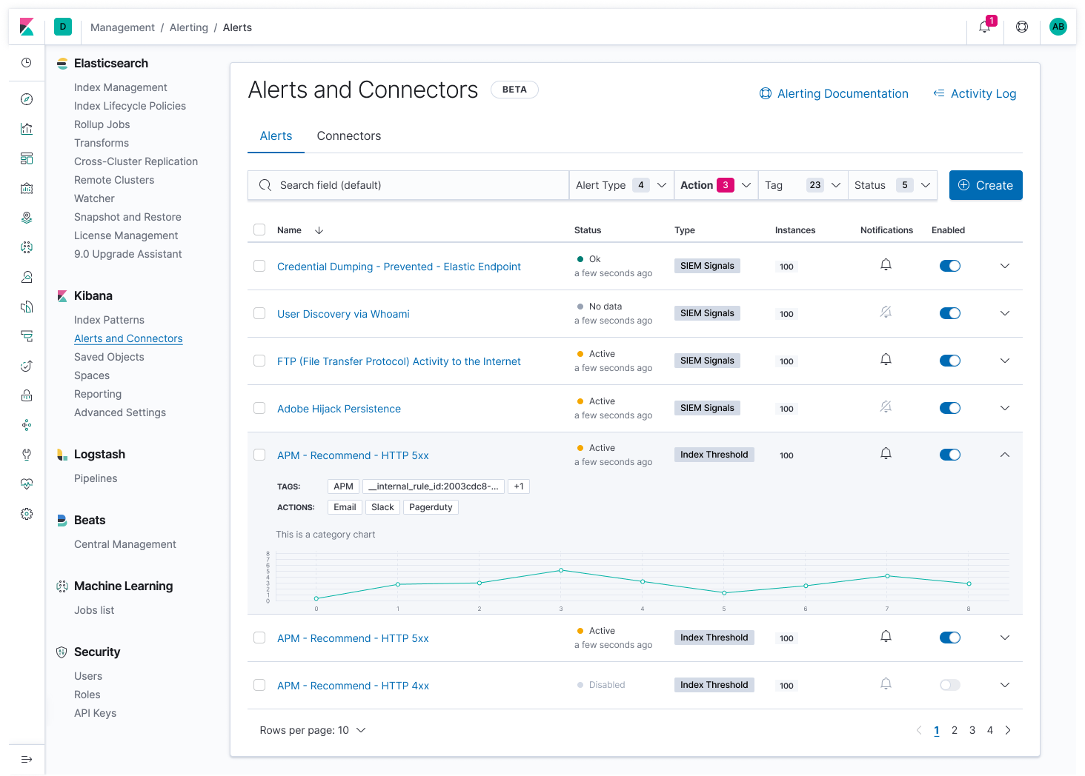Viewport: 1085px width, 776px height.
Task: Select the Alerts tab
Action: 276,136
